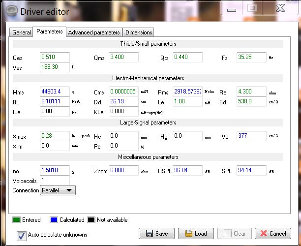This screenshot has width=301, height=246.
Task: Click the Re field 4.300
Action: [251, 92]
